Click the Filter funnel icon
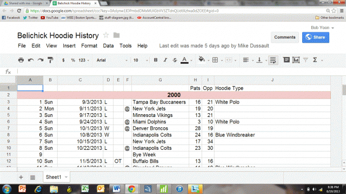Image resolution: width=346 pixels, height=194 pixels. [305, 60]
